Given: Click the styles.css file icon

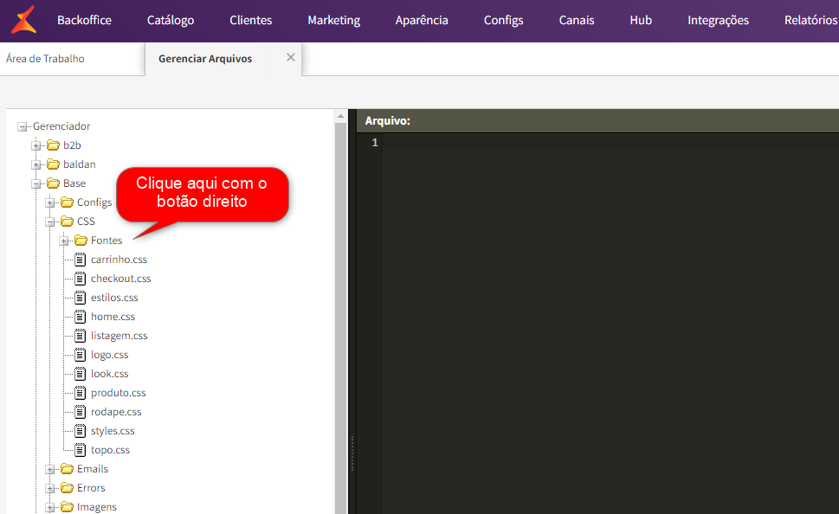Looking at the screenshot, I should pyautogui.click(x=81, y=431).
